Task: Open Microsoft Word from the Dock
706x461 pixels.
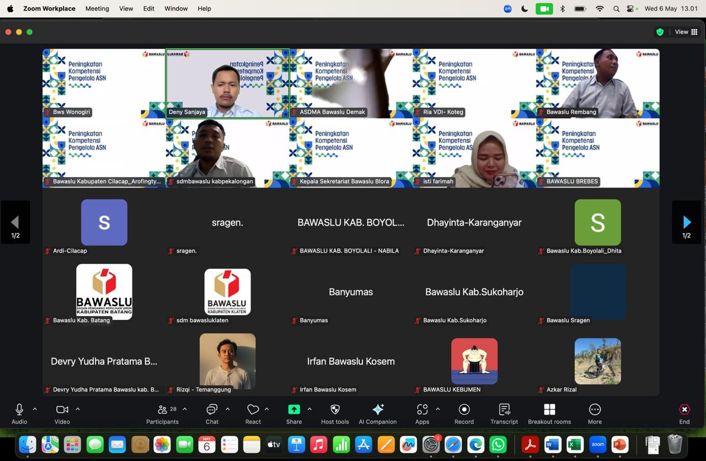Action: pos(553,444)
